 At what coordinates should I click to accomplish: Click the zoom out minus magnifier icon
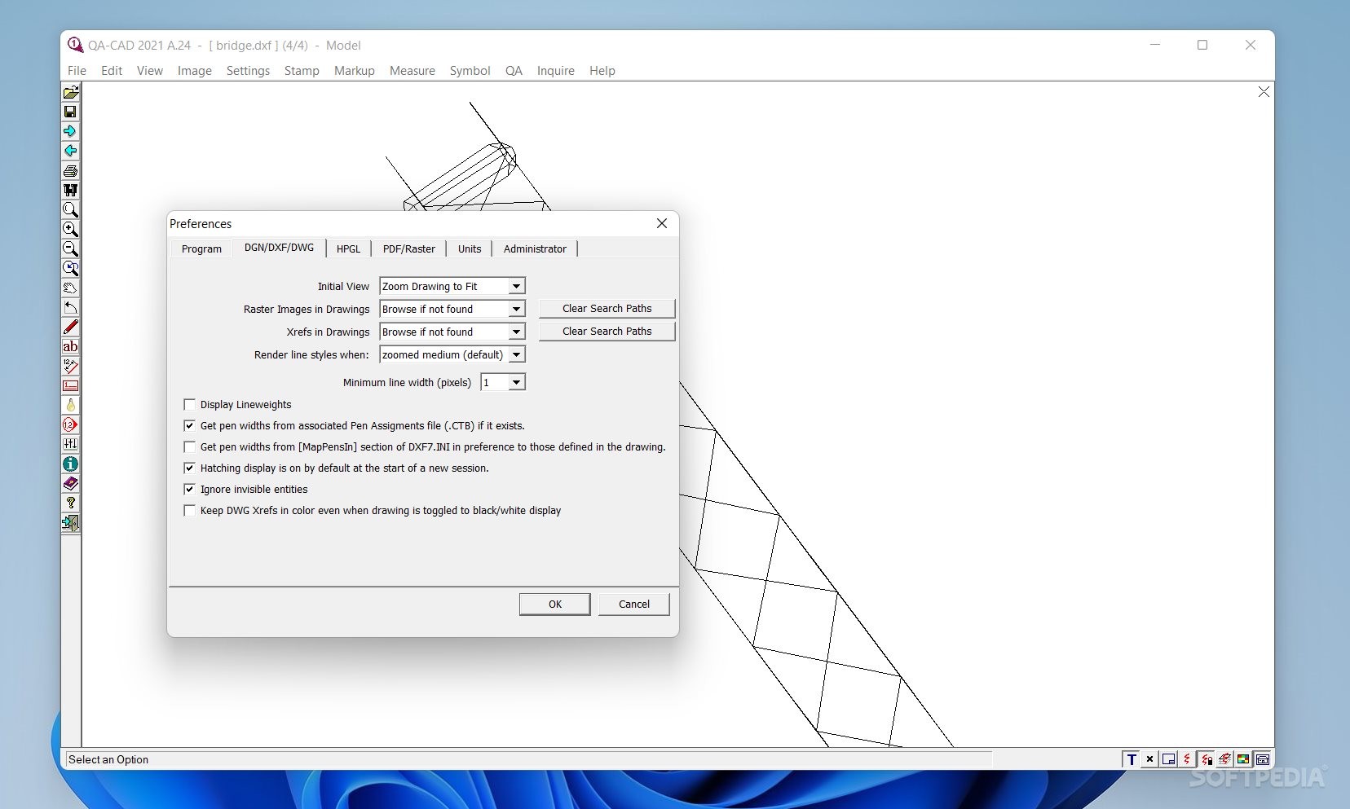[x=71, y=248]
